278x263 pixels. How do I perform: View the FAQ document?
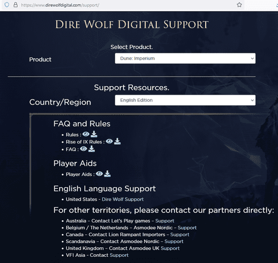[83, 148]
